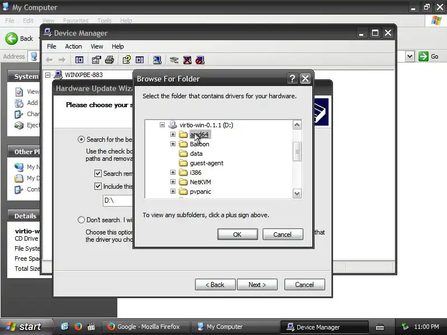Open Device Manager File menu

(x=51, y=46)
